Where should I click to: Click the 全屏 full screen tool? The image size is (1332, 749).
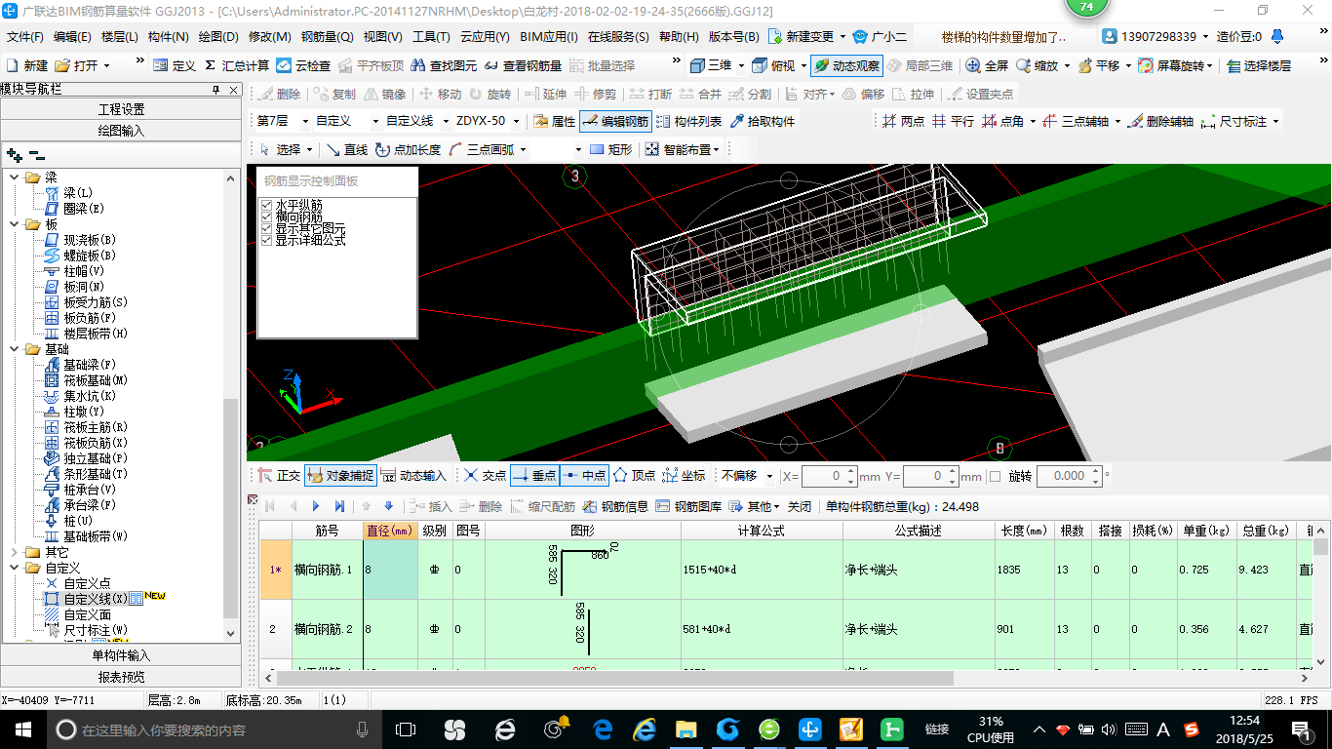[987, 65]
